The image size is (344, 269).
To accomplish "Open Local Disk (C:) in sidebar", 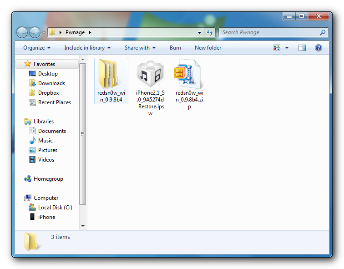I will 55,208.
